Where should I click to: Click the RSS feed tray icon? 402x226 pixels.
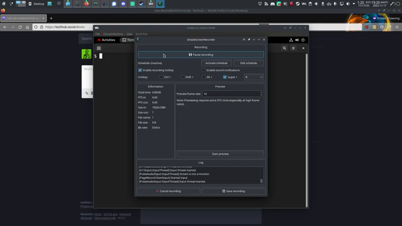[266, 4]
